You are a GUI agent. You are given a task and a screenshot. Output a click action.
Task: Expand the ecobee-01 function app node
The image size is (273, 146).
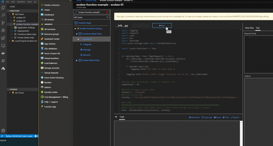click(11, 18)
